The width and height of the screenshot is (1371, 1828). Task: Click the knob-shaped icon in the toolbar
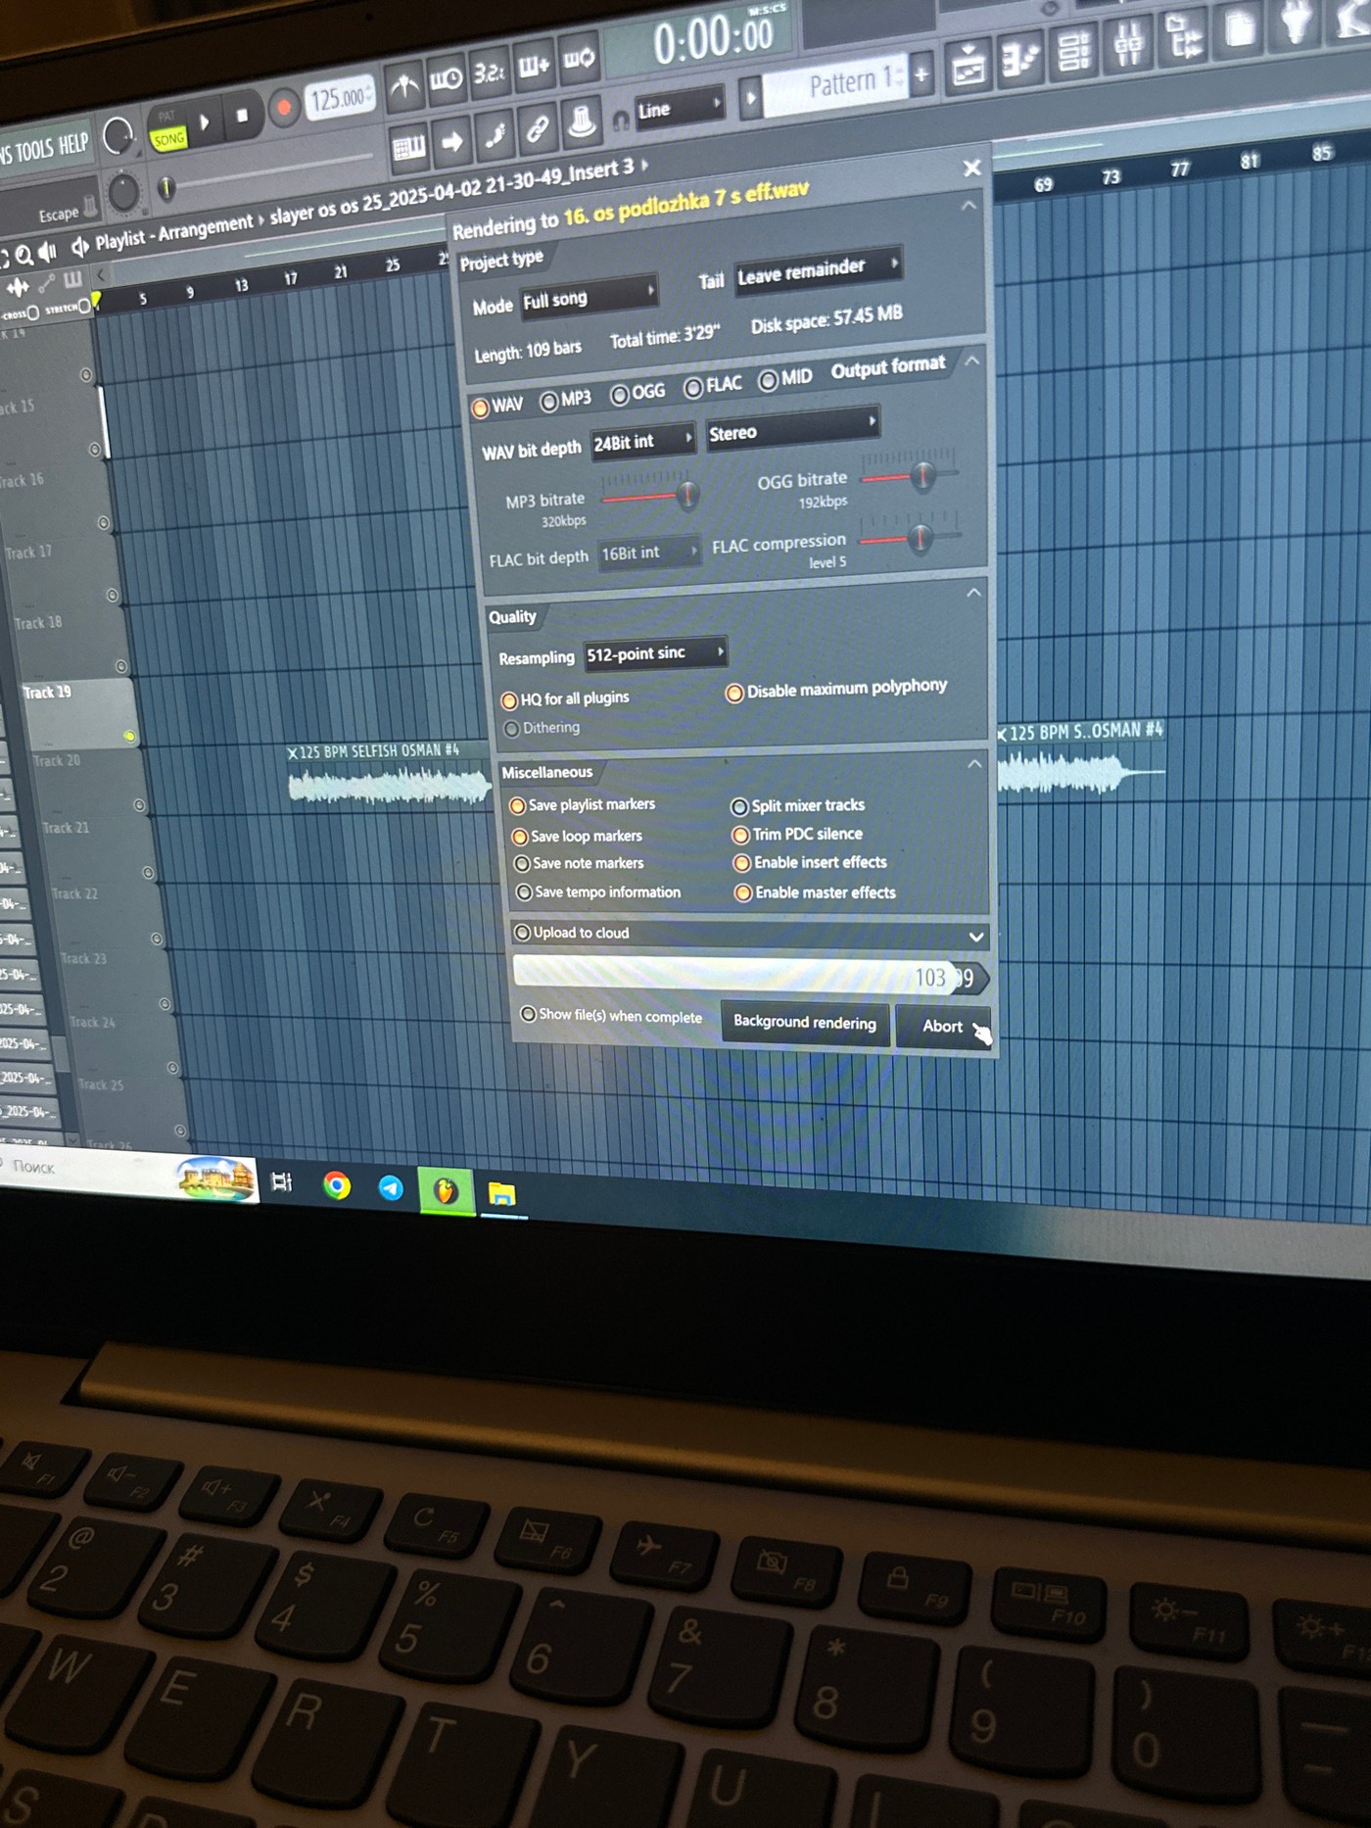coord(582,121)
